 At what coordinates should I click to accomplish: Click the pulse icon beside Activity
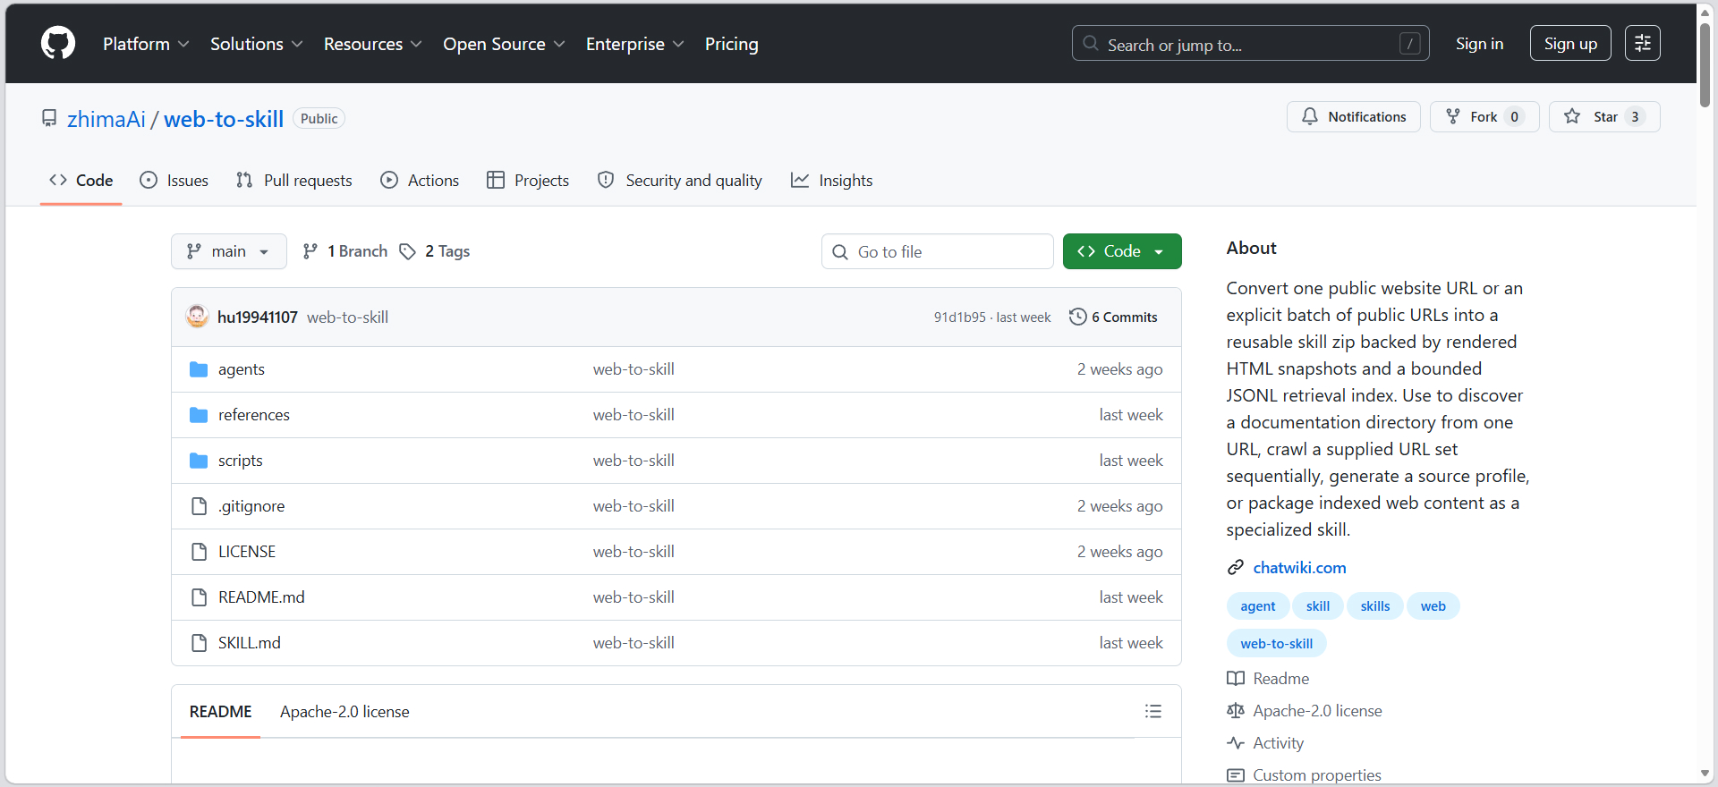[1236, 743]
